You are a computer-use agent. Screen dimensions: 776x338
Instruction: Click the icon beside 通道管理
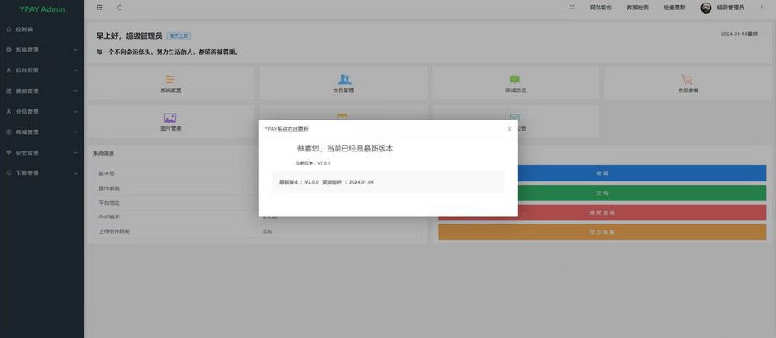[9, 91]
